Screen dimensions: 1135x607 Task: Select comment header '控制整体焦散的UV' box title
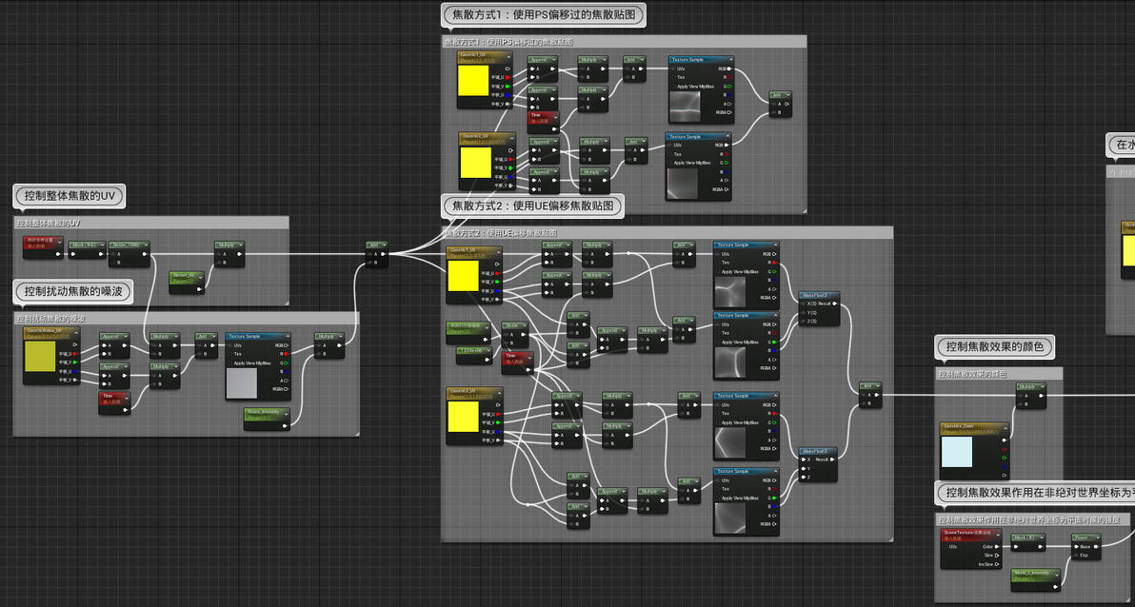tap(48, 223)
